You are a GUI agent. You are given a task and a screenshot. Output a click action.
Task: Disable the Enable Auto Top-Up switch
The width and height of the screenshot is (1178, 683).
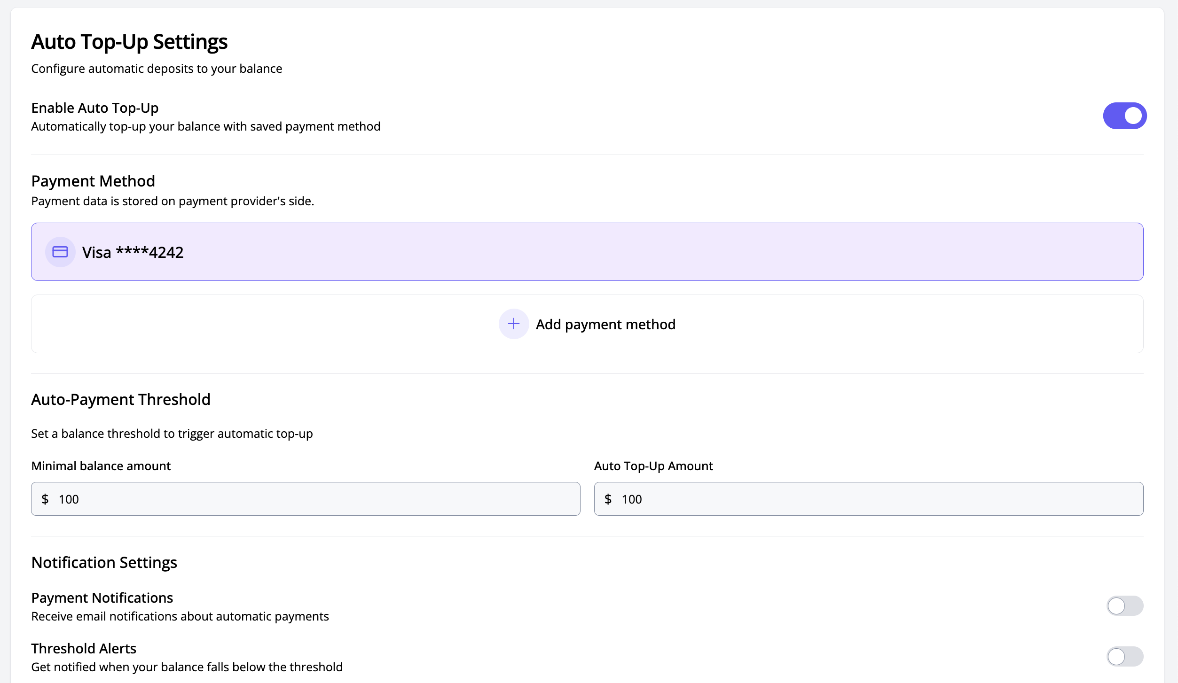coord(1124,116)
